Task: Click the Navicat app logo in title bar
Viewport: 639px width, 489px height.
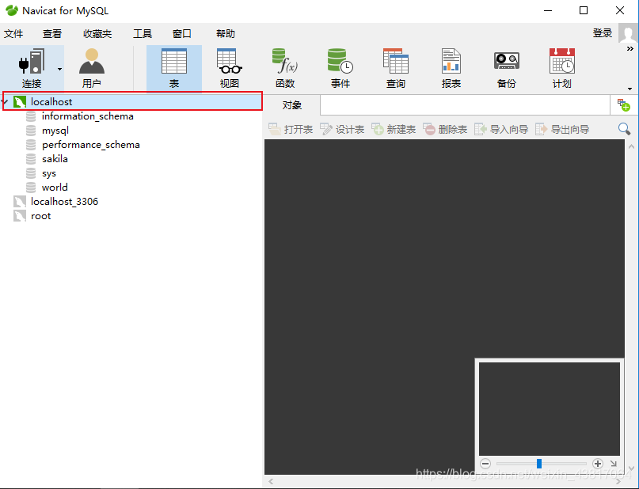Action: (x=12, y=10)
